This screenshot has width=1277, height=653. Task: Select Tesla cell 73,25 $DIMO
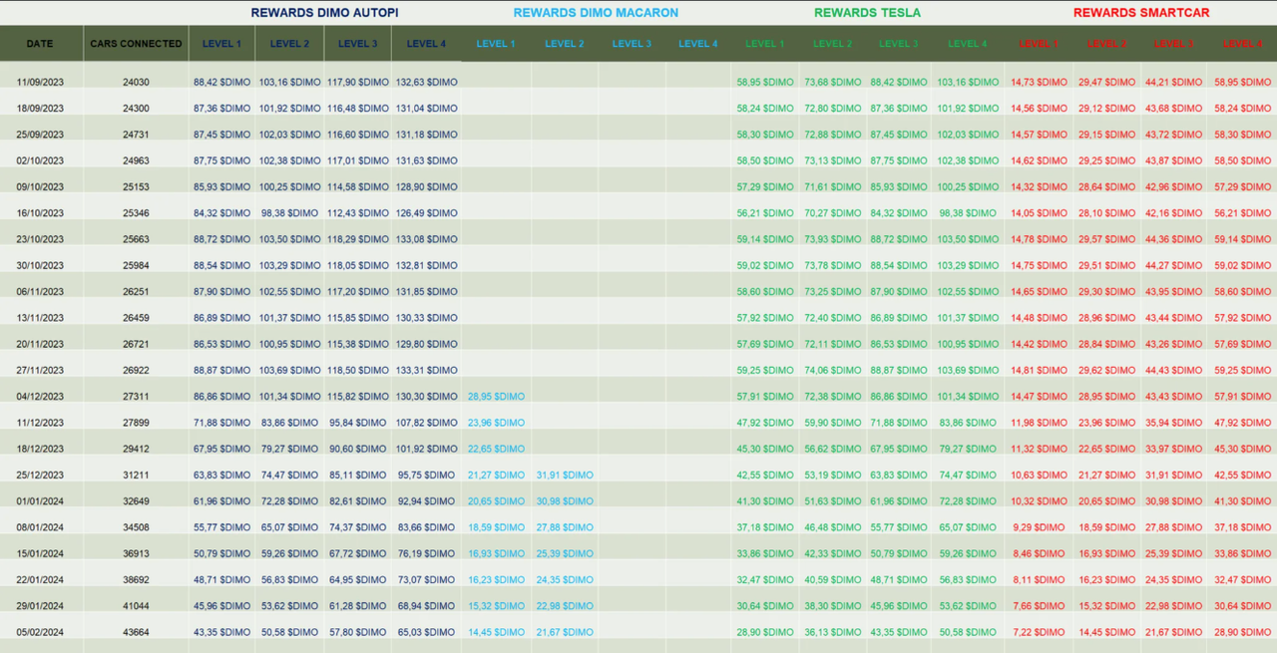pyautogui.click(x=832, y=291)
